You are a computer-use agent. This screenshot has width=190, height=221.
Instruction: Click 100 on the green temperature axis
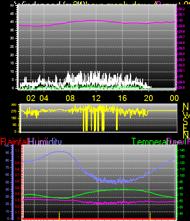[x=182, y=176]
